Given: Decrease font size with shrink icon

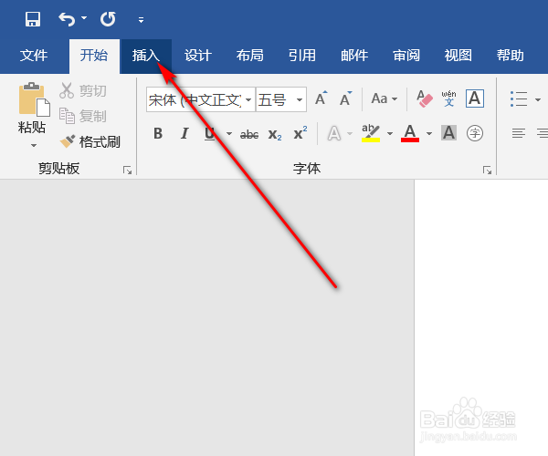Looking at the screenshot, I should tap(345, 98).
